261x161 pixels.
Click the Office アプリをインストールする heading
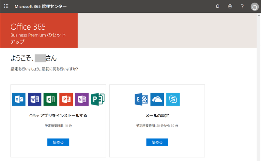pos(58,116)
